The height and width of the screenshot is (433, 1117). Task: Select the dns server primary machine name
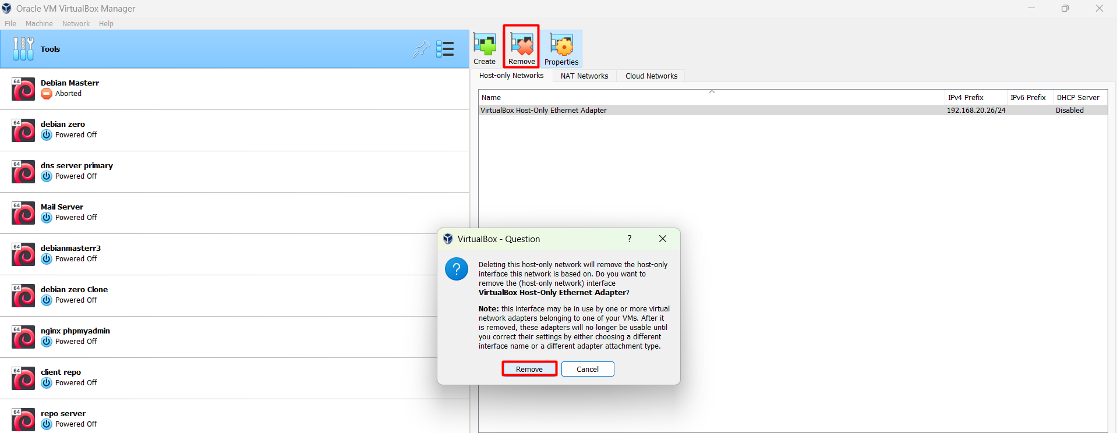(77, 166)
